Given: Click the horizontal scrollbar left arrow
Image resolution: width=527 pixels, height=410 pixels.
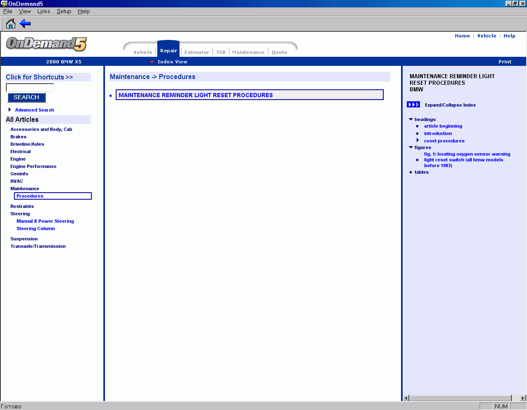Looking at the screenshot, I should (x=406, y=398).
